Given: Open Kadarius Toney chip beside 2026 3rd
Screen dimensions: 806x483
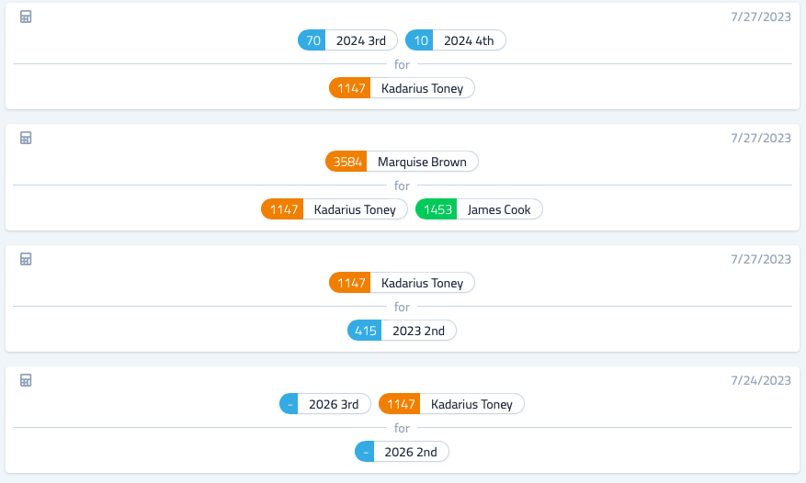Looking at the screenshot, I should point(451,404).
